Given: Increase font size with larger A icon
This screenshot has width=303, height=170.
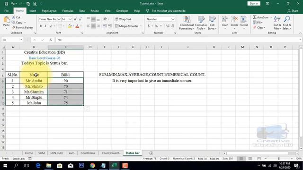Looking at the screenshot, I should pyautogui.click(x=75, y=19).
